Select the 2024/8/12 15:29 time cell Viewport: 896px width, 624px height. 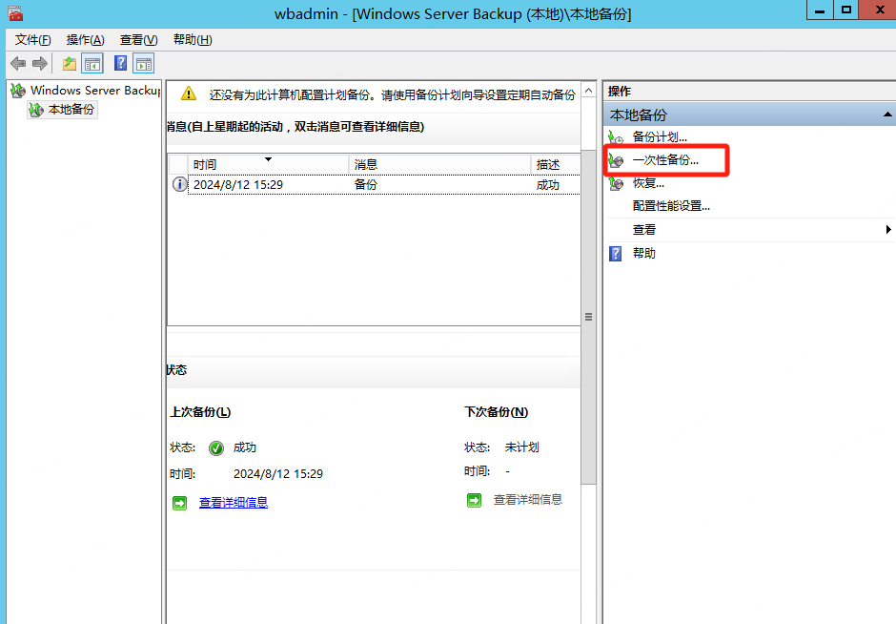[238, 185]
